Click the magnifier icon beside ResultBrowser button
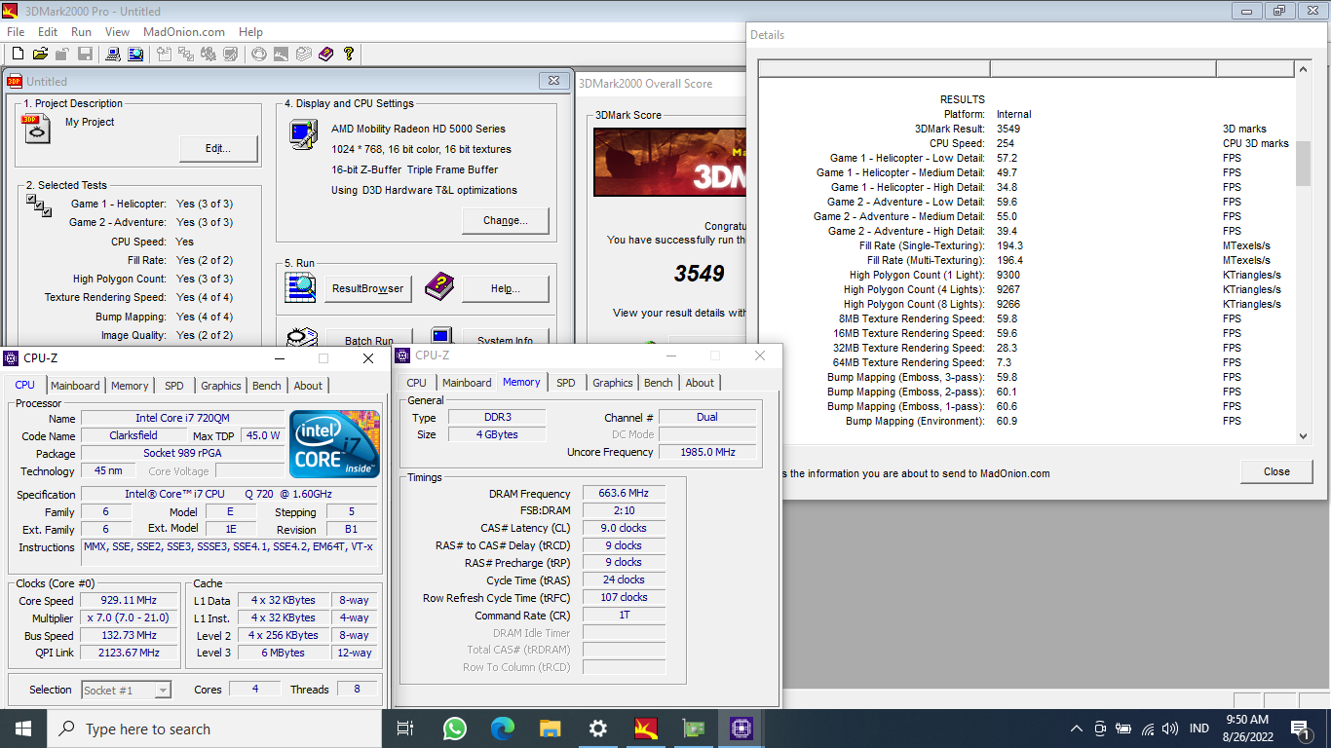The height and width of the screenshot is (748, 1331). click(x=300, y=287)
